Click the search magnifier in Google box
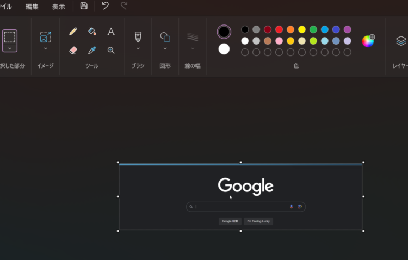Screen dimensions: 408x260 point(191,207)
